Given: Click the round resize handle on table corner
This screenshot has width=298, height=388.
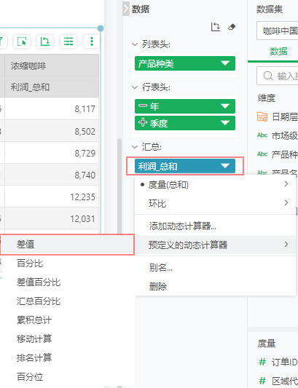Looking at the screenshot, I should [x=101, y=28].
